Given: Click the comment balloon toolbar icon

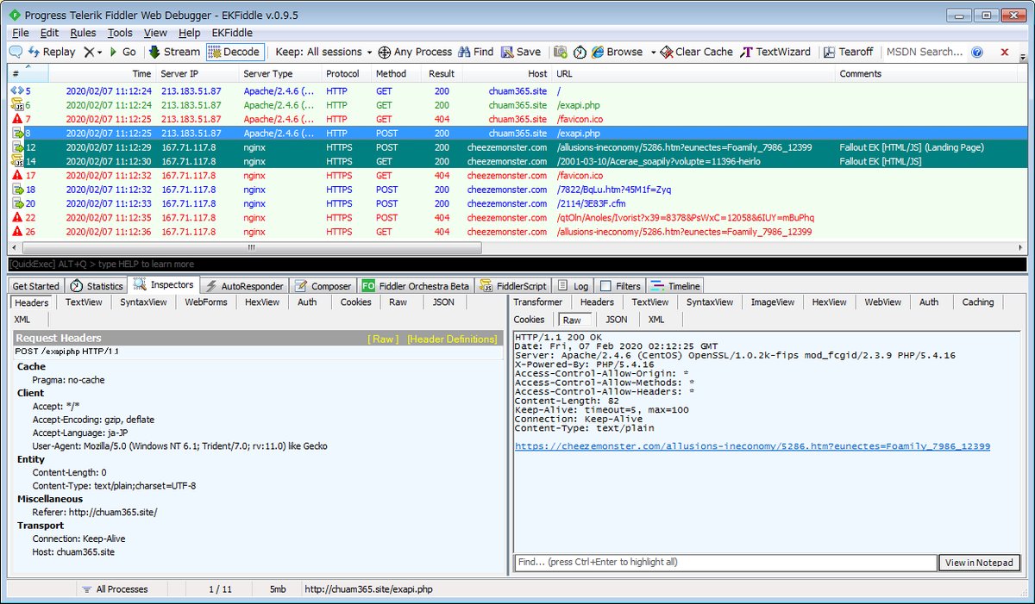Looking at the screenshot, I should [16, 52].
